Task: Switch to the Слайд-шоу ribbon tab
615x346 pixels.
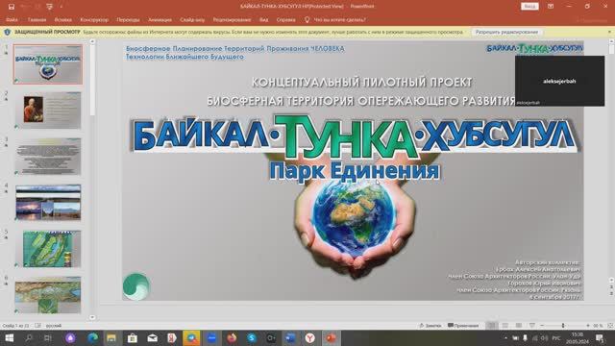Action: pyautogui.click(x=192, y=19)
